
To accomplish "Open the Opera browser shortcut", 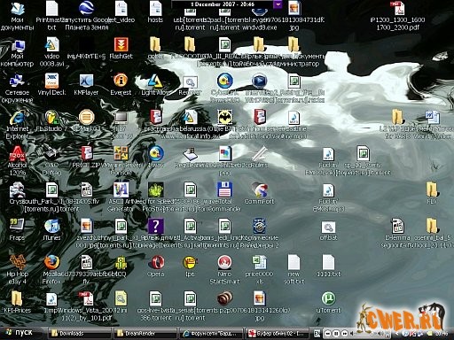I will coord(156,266).
